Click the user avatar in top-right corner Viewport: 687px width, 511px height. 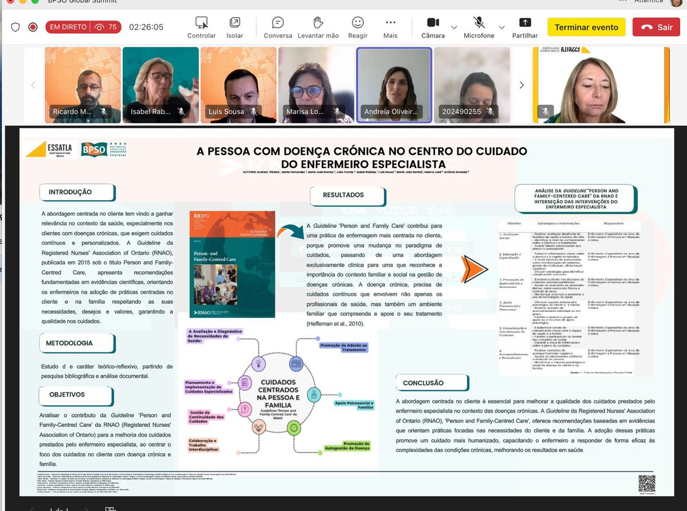(675, 2)
